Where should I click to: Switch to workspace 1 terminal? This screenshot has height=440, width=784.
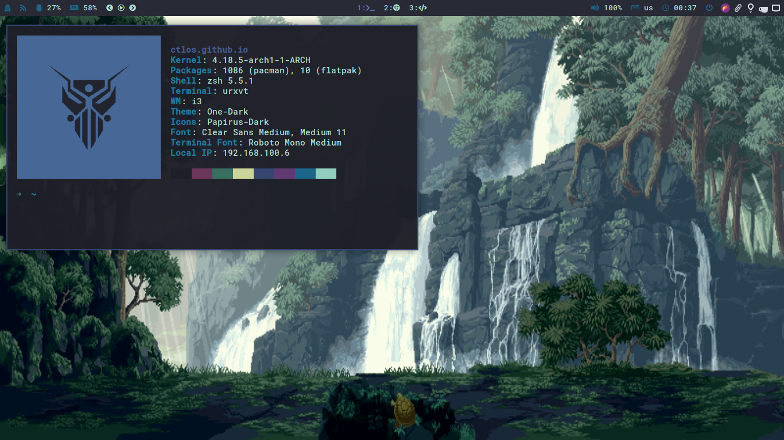coord(366,8)
